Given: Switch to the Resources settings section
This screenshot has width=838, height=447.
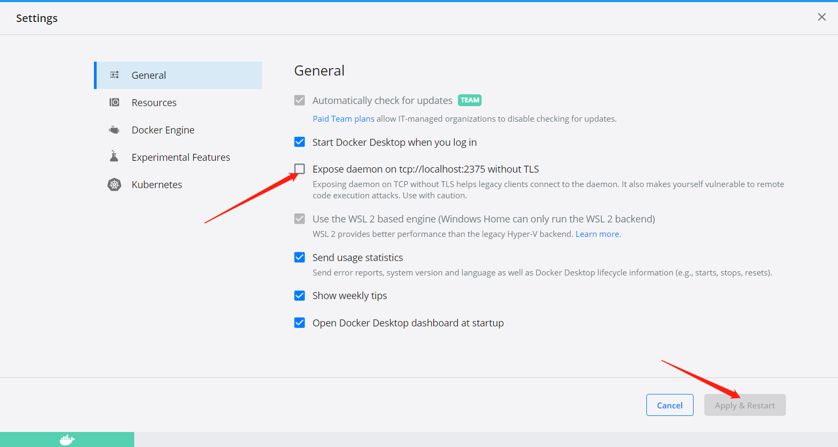Looking at the screenshot, I should [x=154, y=102].
